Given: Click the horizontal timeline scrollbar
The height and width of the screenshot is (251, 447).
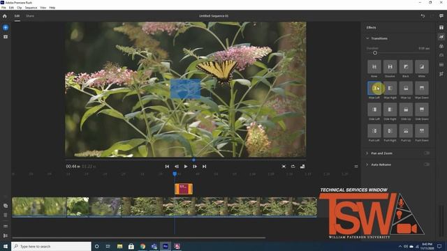Looking at the screenshot, I should pos(139,238).
